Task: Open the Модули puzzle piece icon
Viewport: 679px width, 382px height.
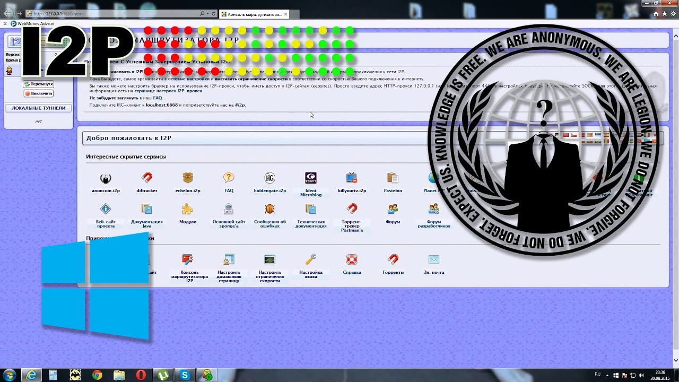Action: click(188, 209)
